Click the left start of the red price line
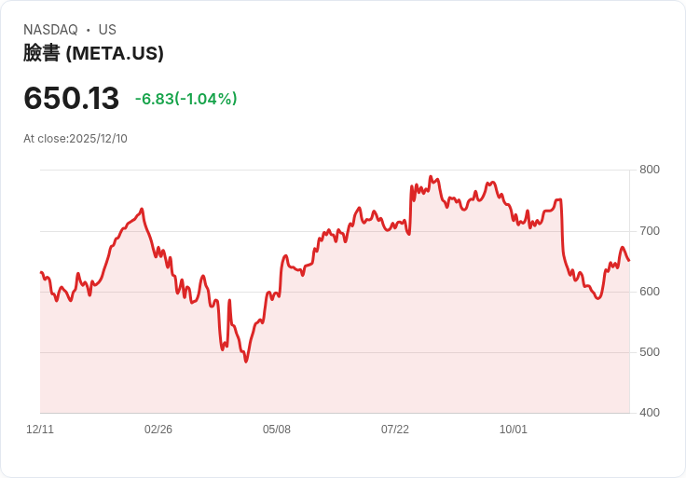The image size is (686, 478). [41, 272]
